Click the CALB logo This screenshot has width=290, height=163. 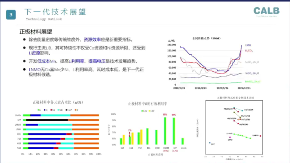pyautogui.click(x=266, y=11)
